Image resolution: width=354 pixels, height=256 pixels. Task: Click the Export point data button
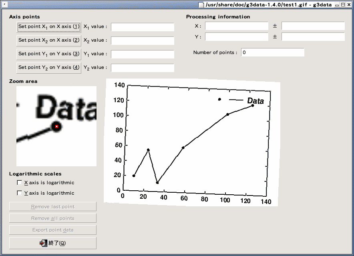tap(53, 230)
